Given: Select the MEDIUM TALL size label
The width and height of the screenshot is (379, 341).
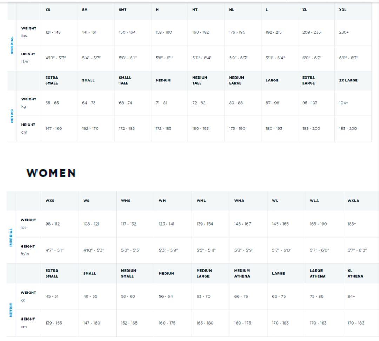Looking at the screenshot, I should pos(200,80).
